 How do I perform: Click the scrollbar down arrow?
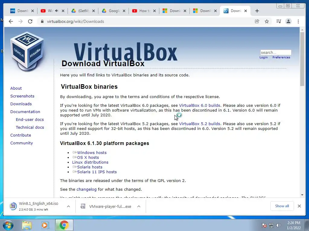coord(302,195)
